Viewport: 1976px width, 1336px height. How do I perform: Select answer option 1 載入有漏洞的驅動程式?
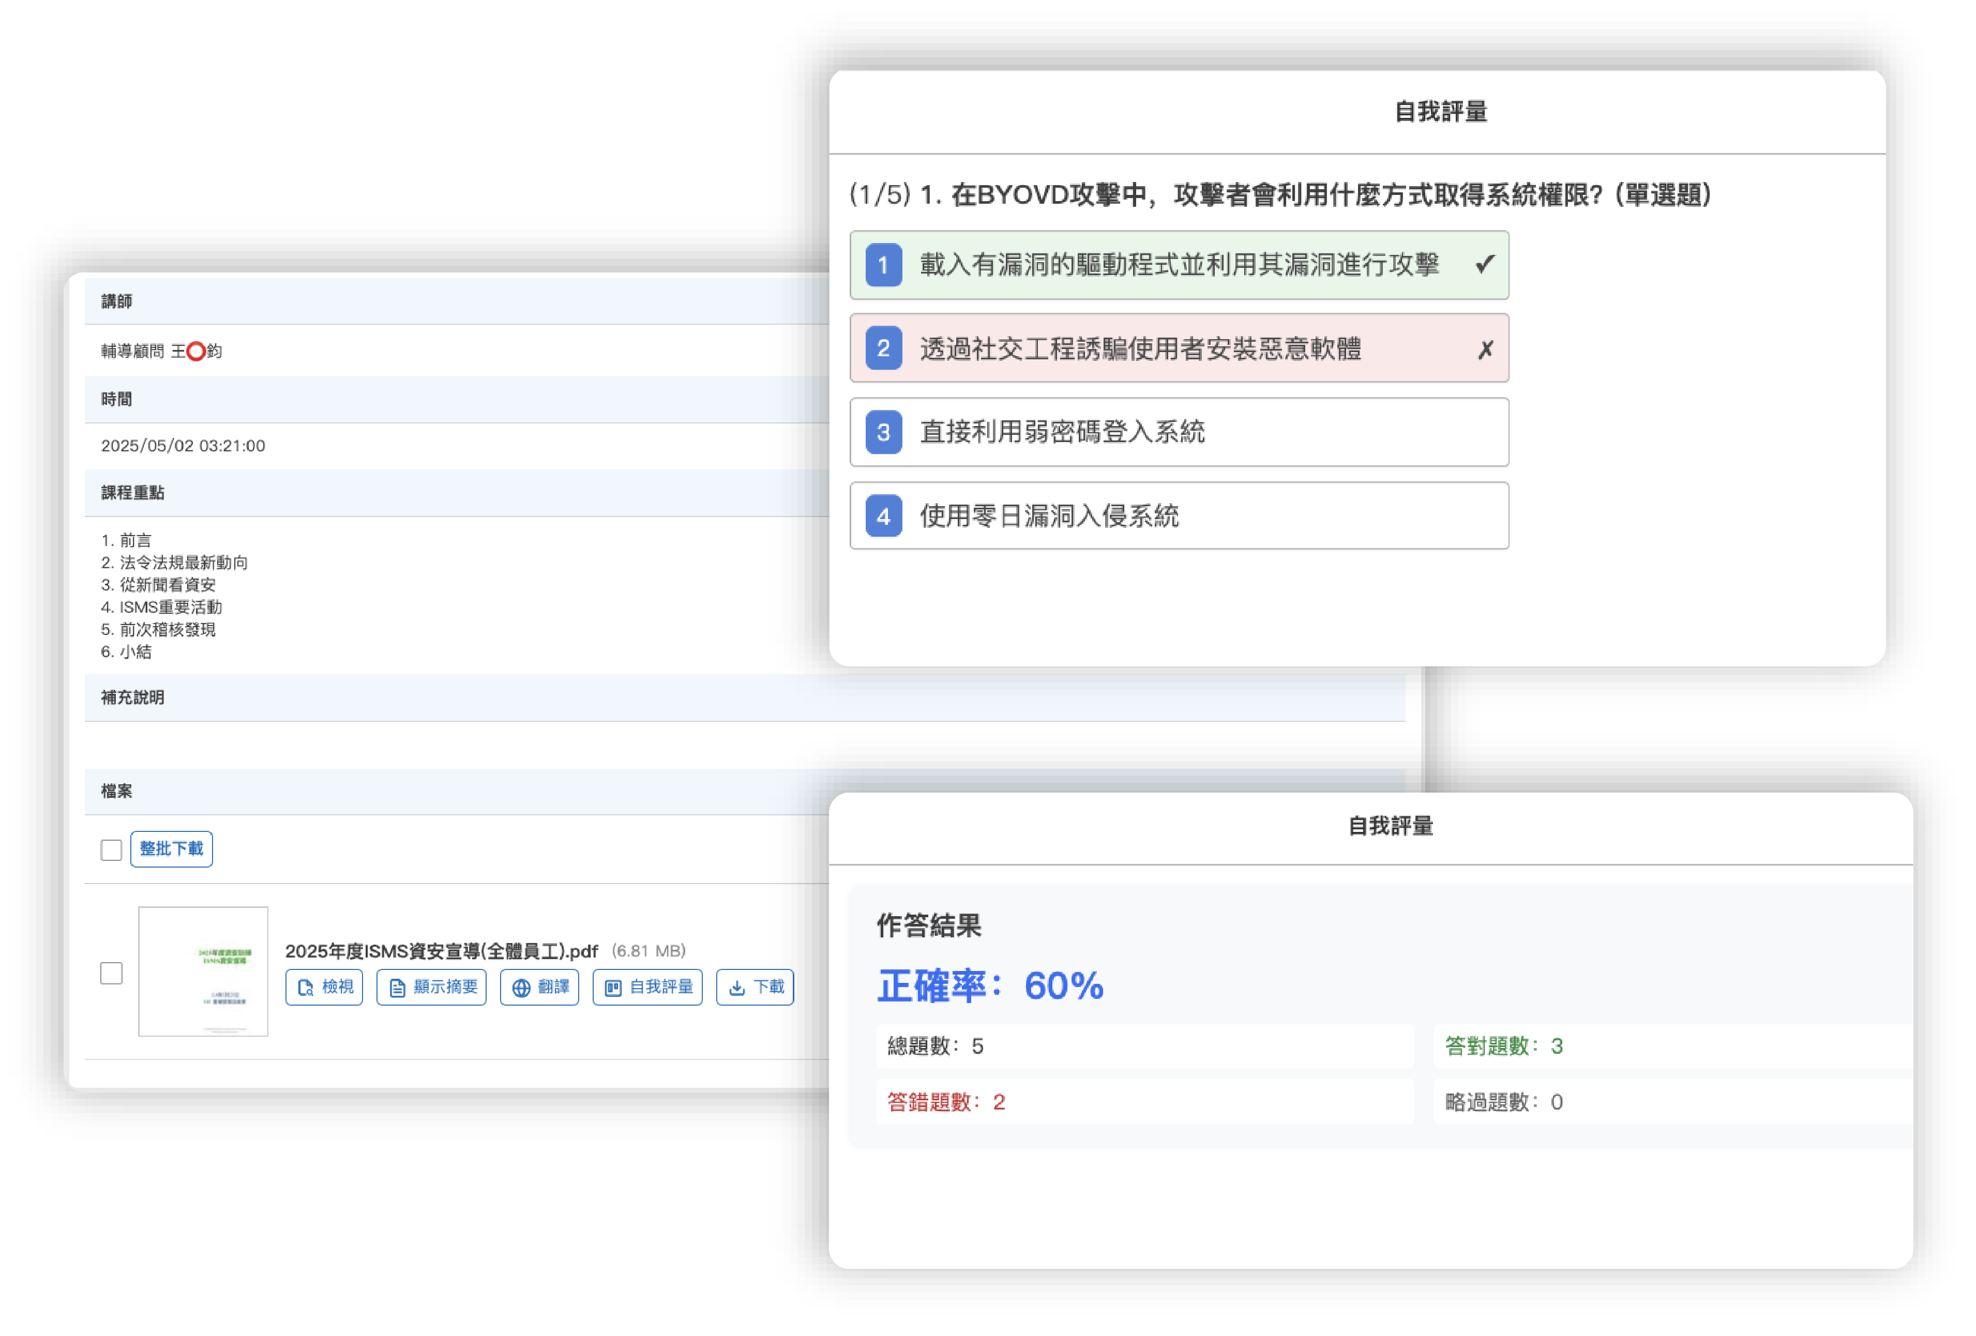[x=1179, y=265]
